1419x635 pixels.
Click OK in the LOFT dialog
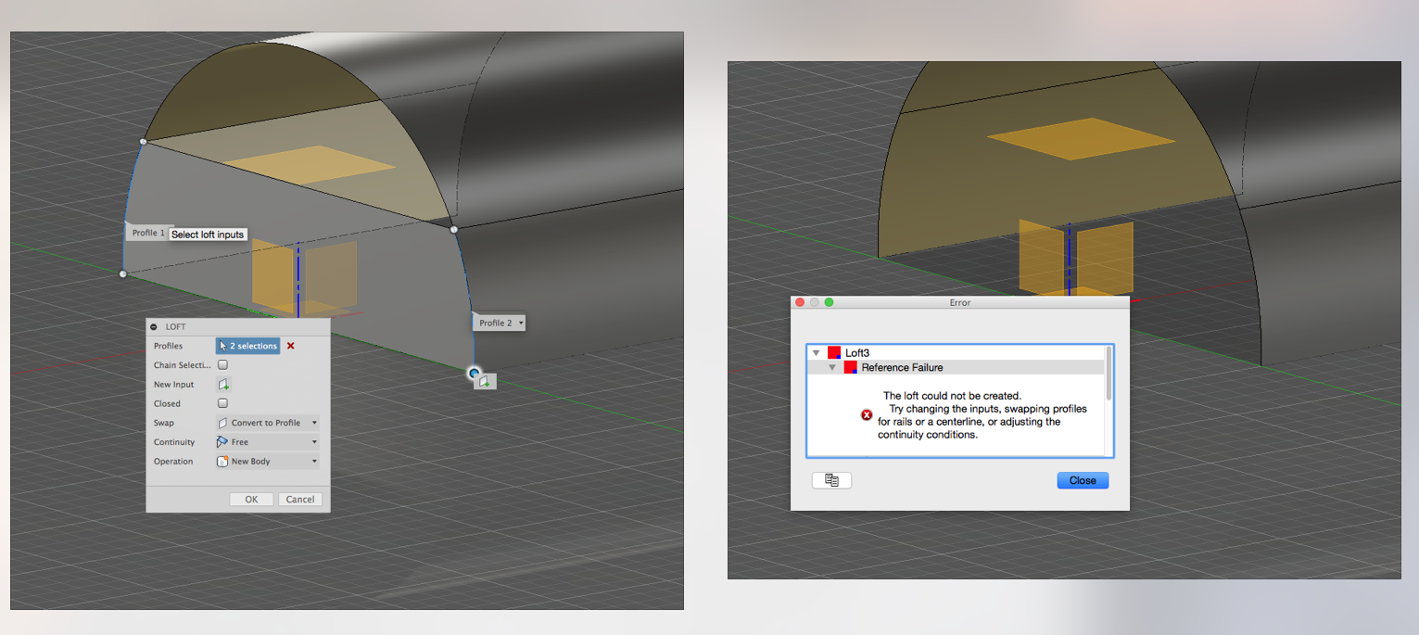click(251, 499)
